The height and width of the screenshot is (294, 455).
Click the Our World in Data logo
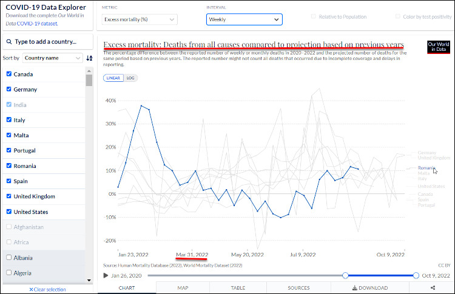coord(438,47)
